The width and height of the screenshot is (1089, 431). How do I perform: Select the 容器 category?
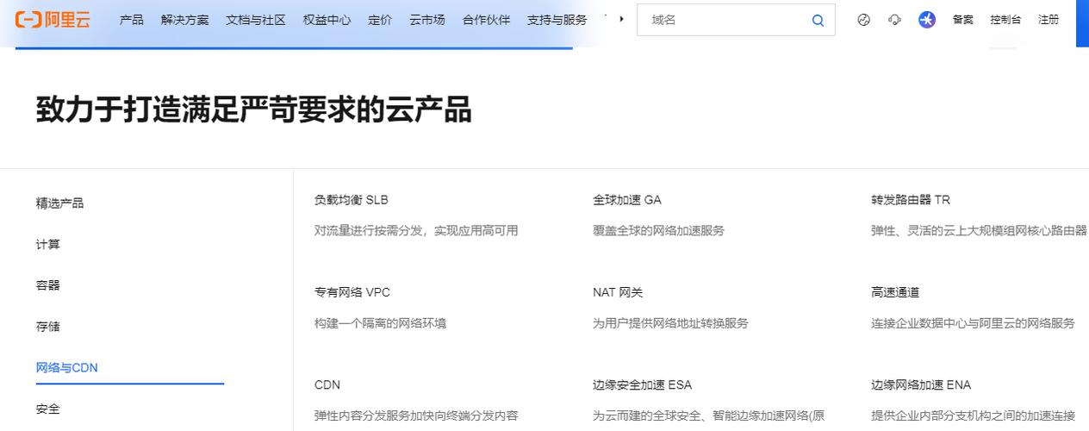(x=48, y=285)
